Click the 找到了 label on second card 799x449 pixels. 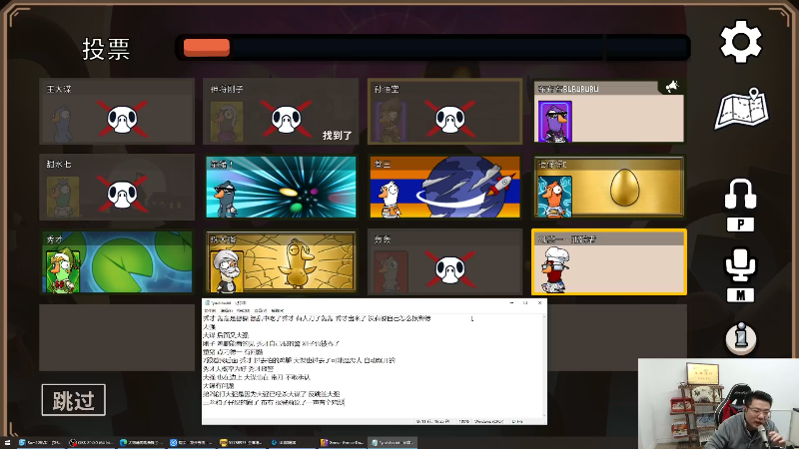(337, 136)
